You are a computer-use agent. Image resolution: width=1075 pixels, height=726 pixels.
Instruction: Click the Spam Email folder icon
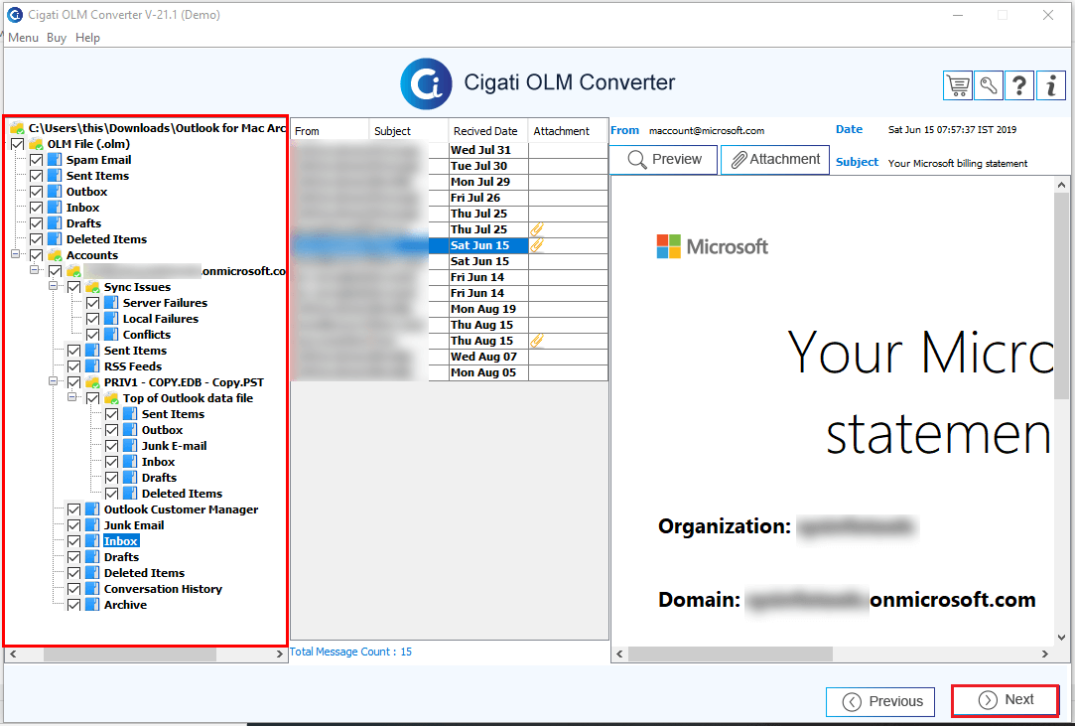pyautogui.click(x=55, y=160)
